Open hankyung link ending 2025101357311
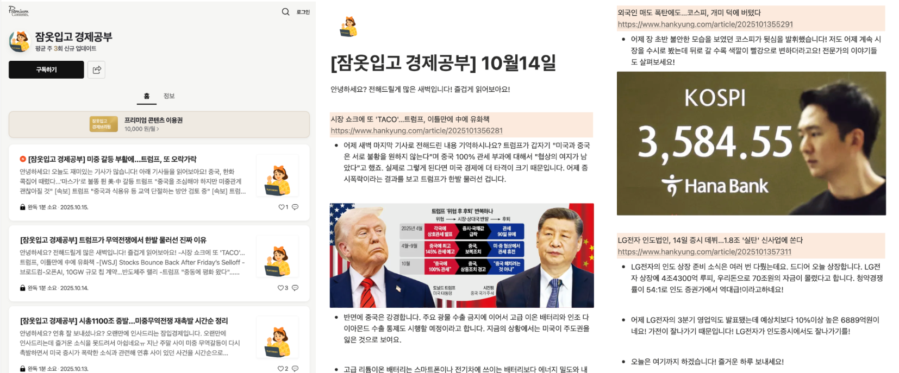Viewport: 899px width, 373px height. pyautogui.click(x=704, y=252)
